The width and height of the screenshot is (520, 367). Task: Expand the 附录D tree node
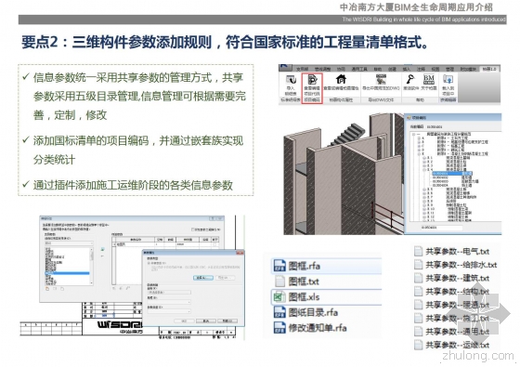(419, 150)
